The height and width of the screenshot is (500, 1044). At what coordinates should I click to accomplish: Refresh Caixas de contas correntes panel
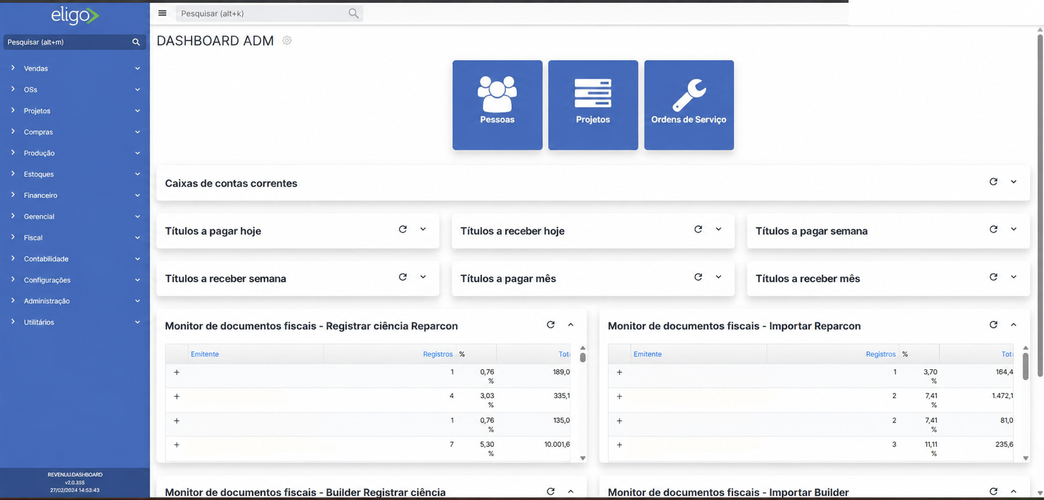993,181
